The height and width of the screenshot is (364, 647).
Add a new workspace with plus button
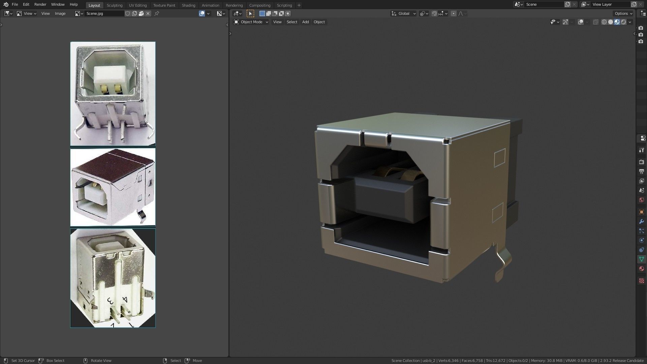pyautogui.click(x=299, y=5)
